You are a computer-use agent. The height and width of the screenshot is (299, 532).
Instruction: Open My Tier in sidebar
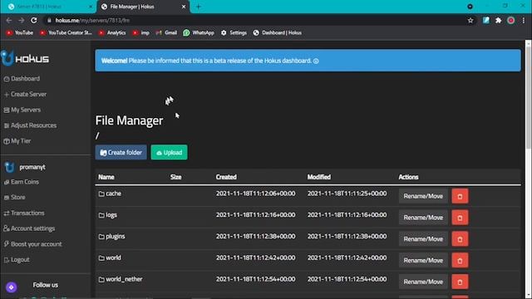pyautogui.click(x=17, y=141)
